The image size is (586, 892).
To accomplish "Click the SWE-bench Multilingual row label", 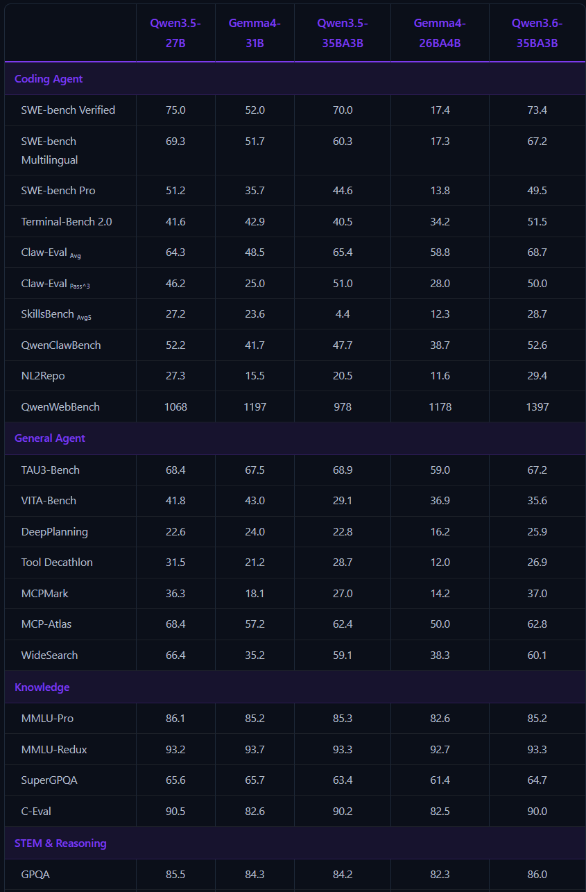I will click(49, 151).
